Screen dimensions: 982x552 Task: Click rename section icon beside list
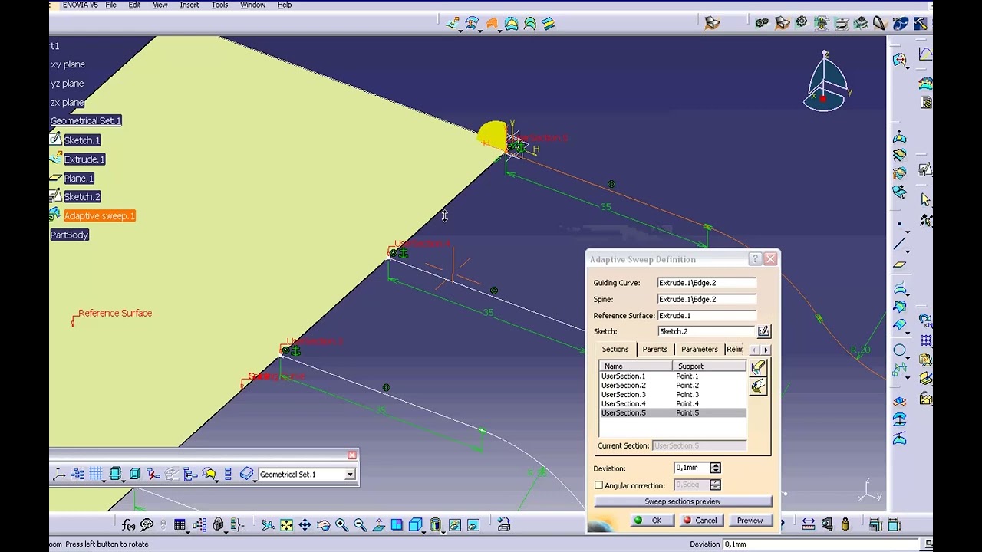(759, 387)
